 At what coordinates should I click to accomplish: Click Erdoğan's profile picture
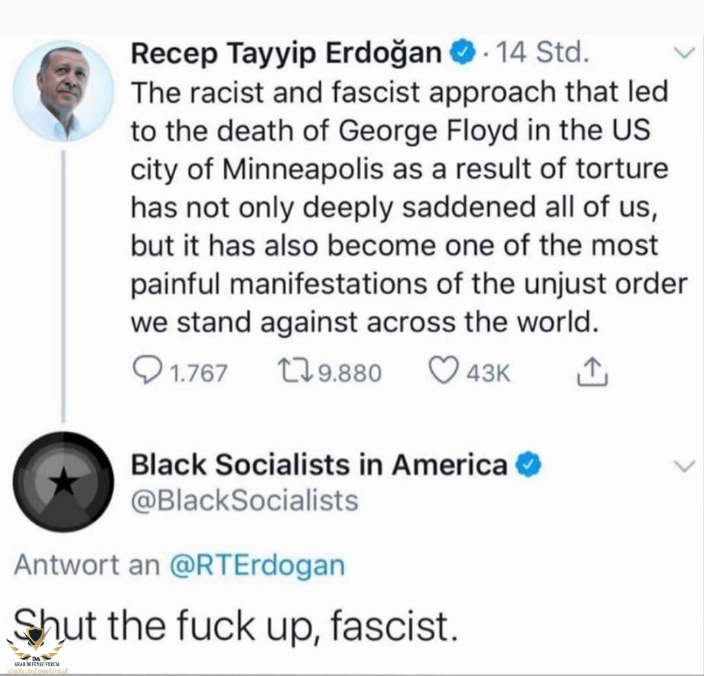point(63,91)
